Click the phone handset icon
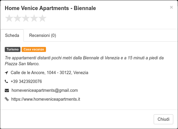The height and width of the screenshot is (129, 178). pos(6,81)
